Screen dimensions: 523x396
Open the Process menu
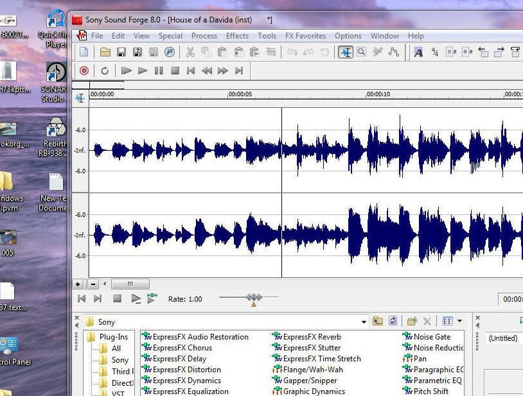(x=204, y=36)
